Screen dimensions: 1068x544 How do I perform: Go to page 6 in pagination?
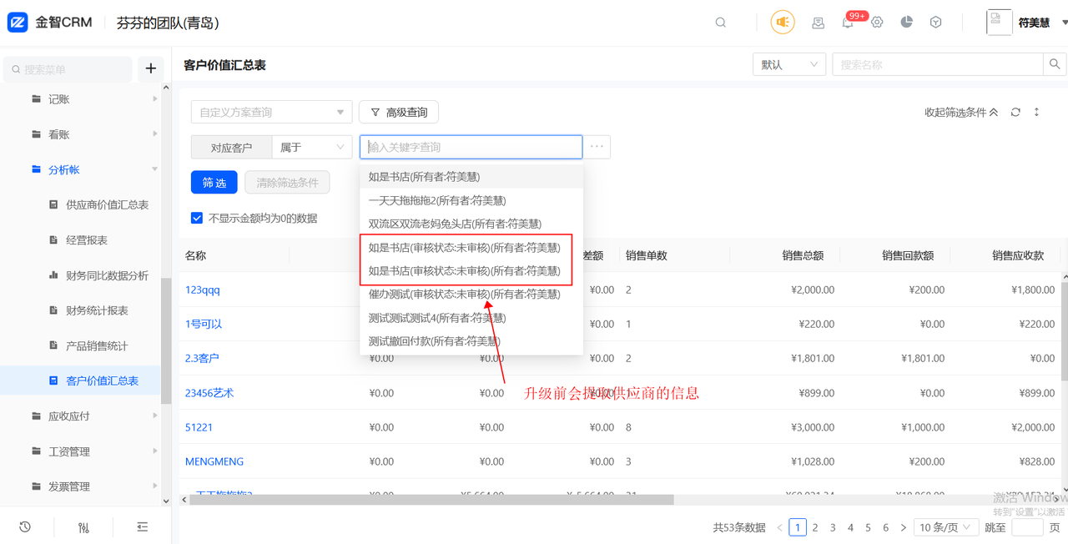885,527
